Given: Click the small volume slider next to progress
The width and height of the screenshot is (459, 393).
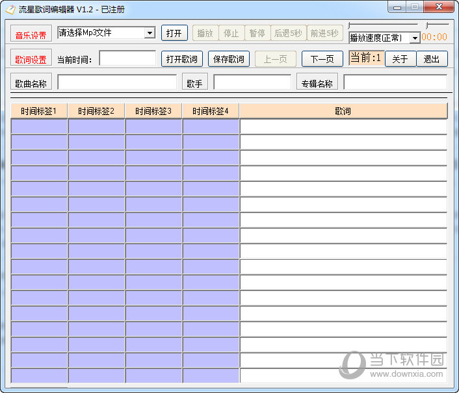Looking at the screenshot, I should tap(437, 25).
